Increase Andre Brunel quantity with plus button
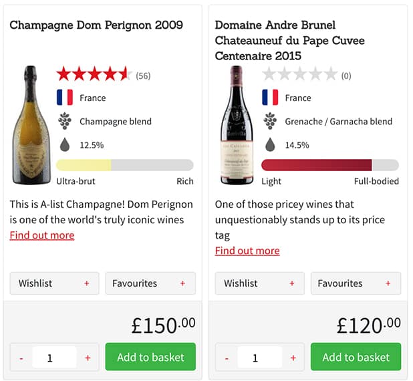Image resolution: width=413 pixels, height=381 pixels. 293,358
